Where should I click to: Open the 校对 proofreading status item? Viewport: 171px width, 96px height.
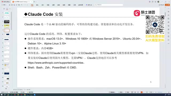click(22, 92)
